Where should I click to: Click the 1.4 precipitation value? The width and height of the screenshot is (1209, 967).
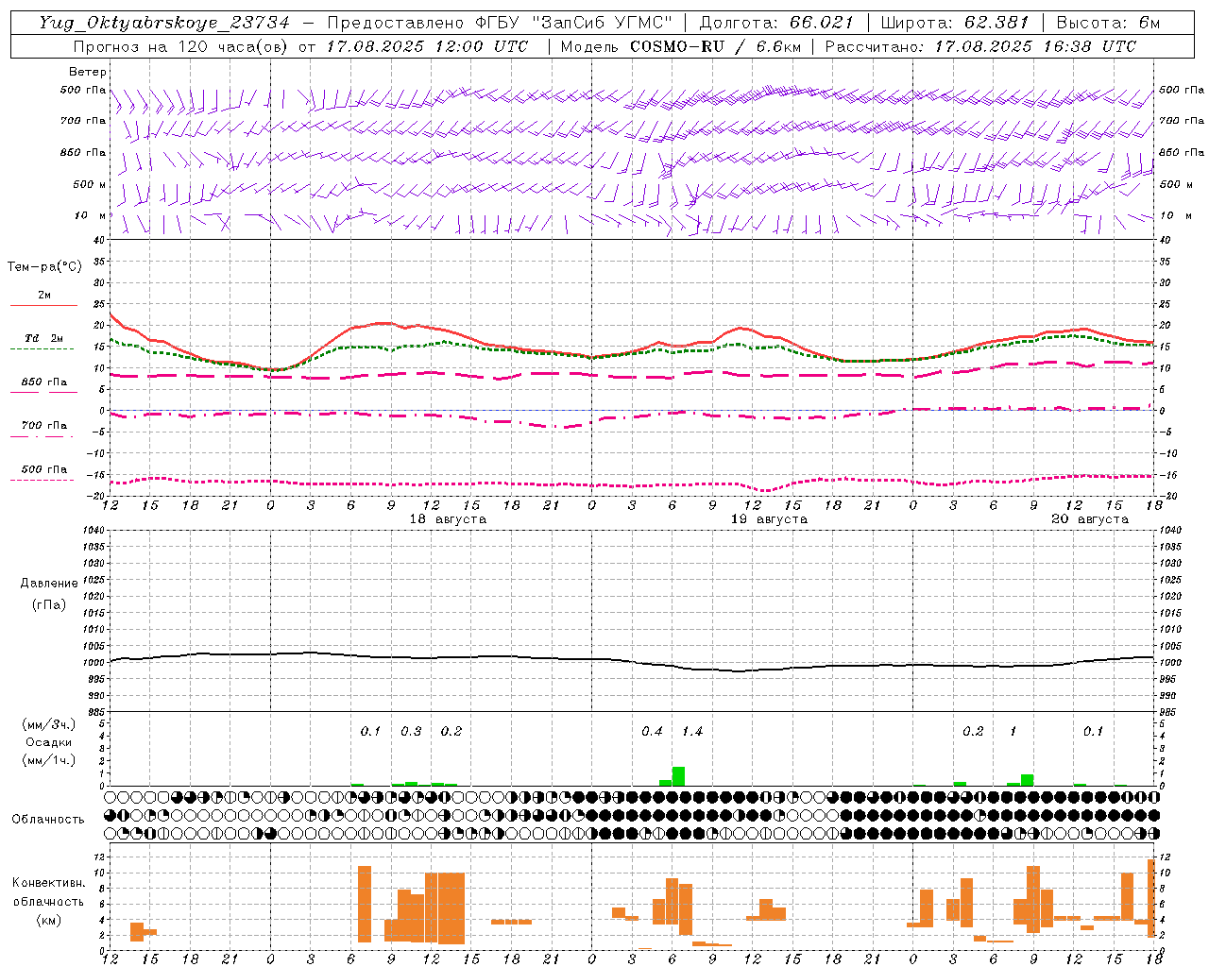tap(692, 732)
